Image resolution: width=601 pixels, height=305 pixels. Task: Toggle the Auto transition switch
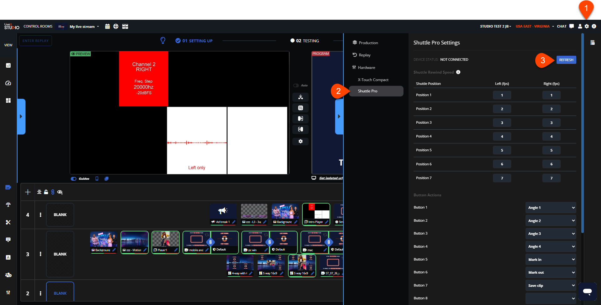pyautogui.click(x=296, y=85)
